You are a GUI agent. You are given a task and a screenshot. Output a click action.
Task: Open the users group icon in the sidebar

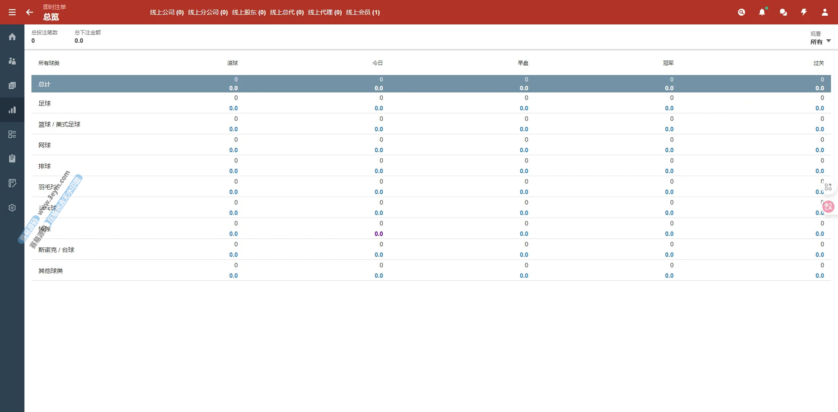(x=12, y=61)
